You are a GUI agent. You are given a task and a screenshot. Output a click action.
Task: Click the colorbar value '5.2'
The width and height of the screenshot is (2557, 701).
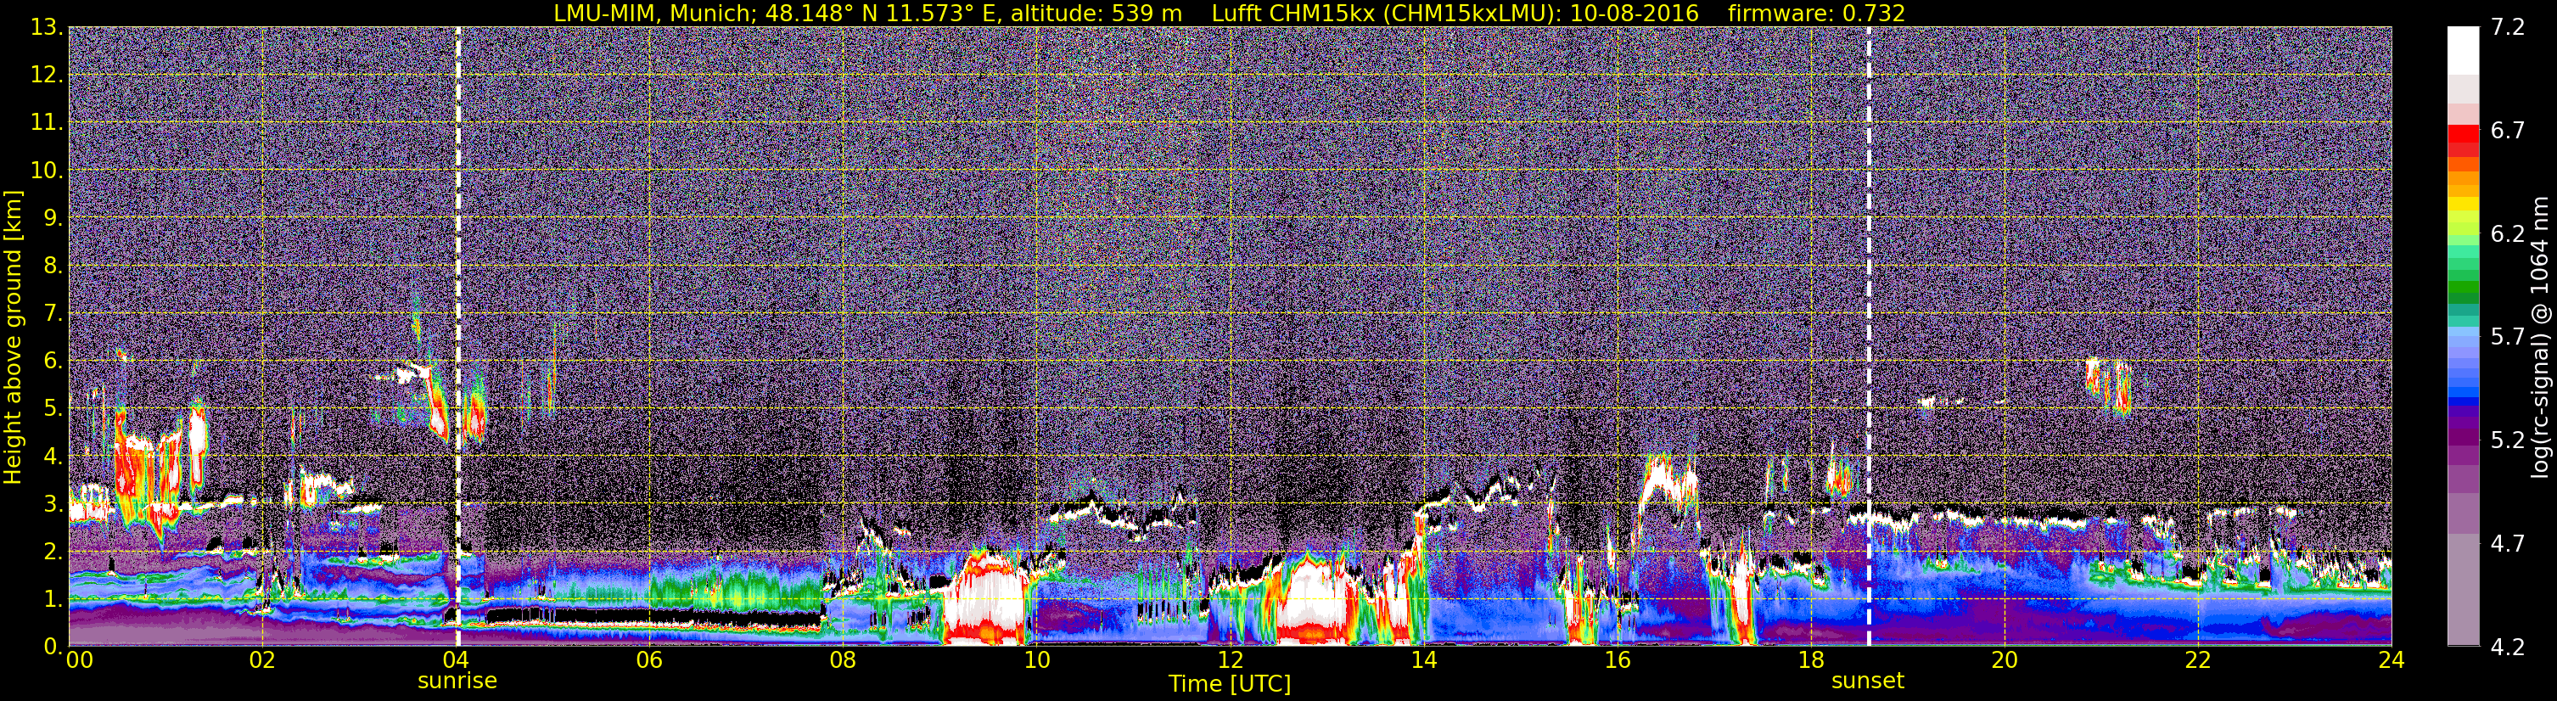point(2508,440)
